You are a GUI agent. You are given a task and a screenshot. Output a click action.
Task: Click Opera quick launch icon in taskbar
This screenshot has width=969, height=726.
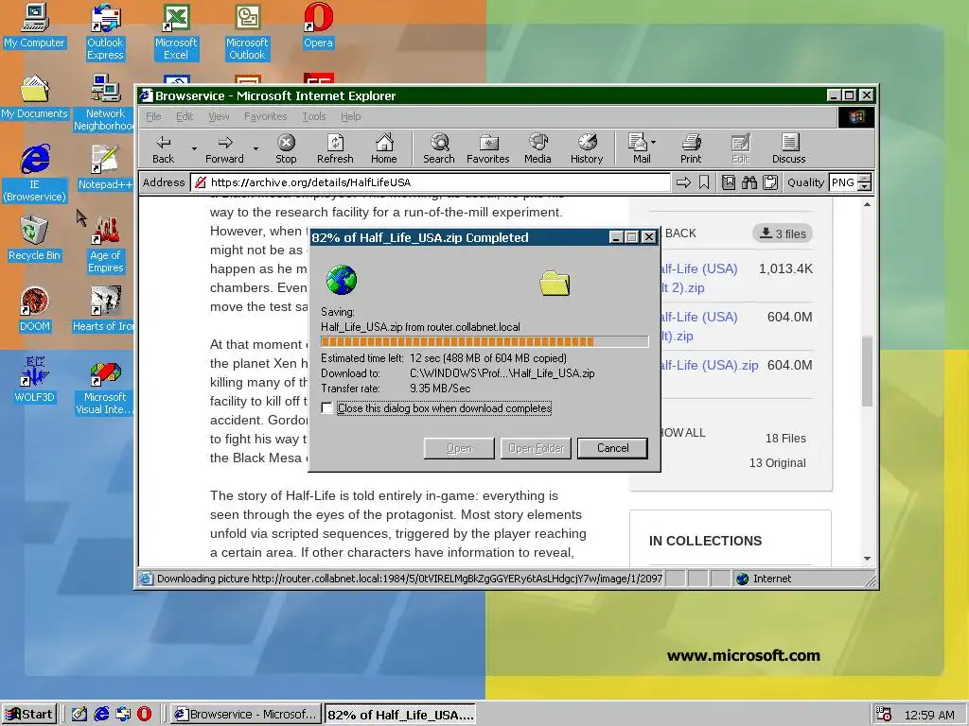144,715
